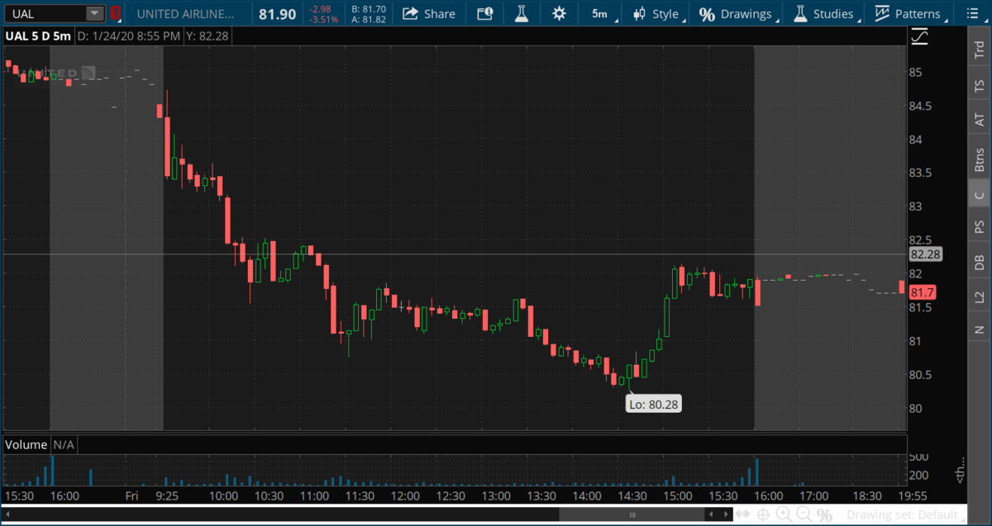Screen dimensions: 992x526
Task: Click the Volume study label
Action: pyautogui.click(x=26, y=444)
